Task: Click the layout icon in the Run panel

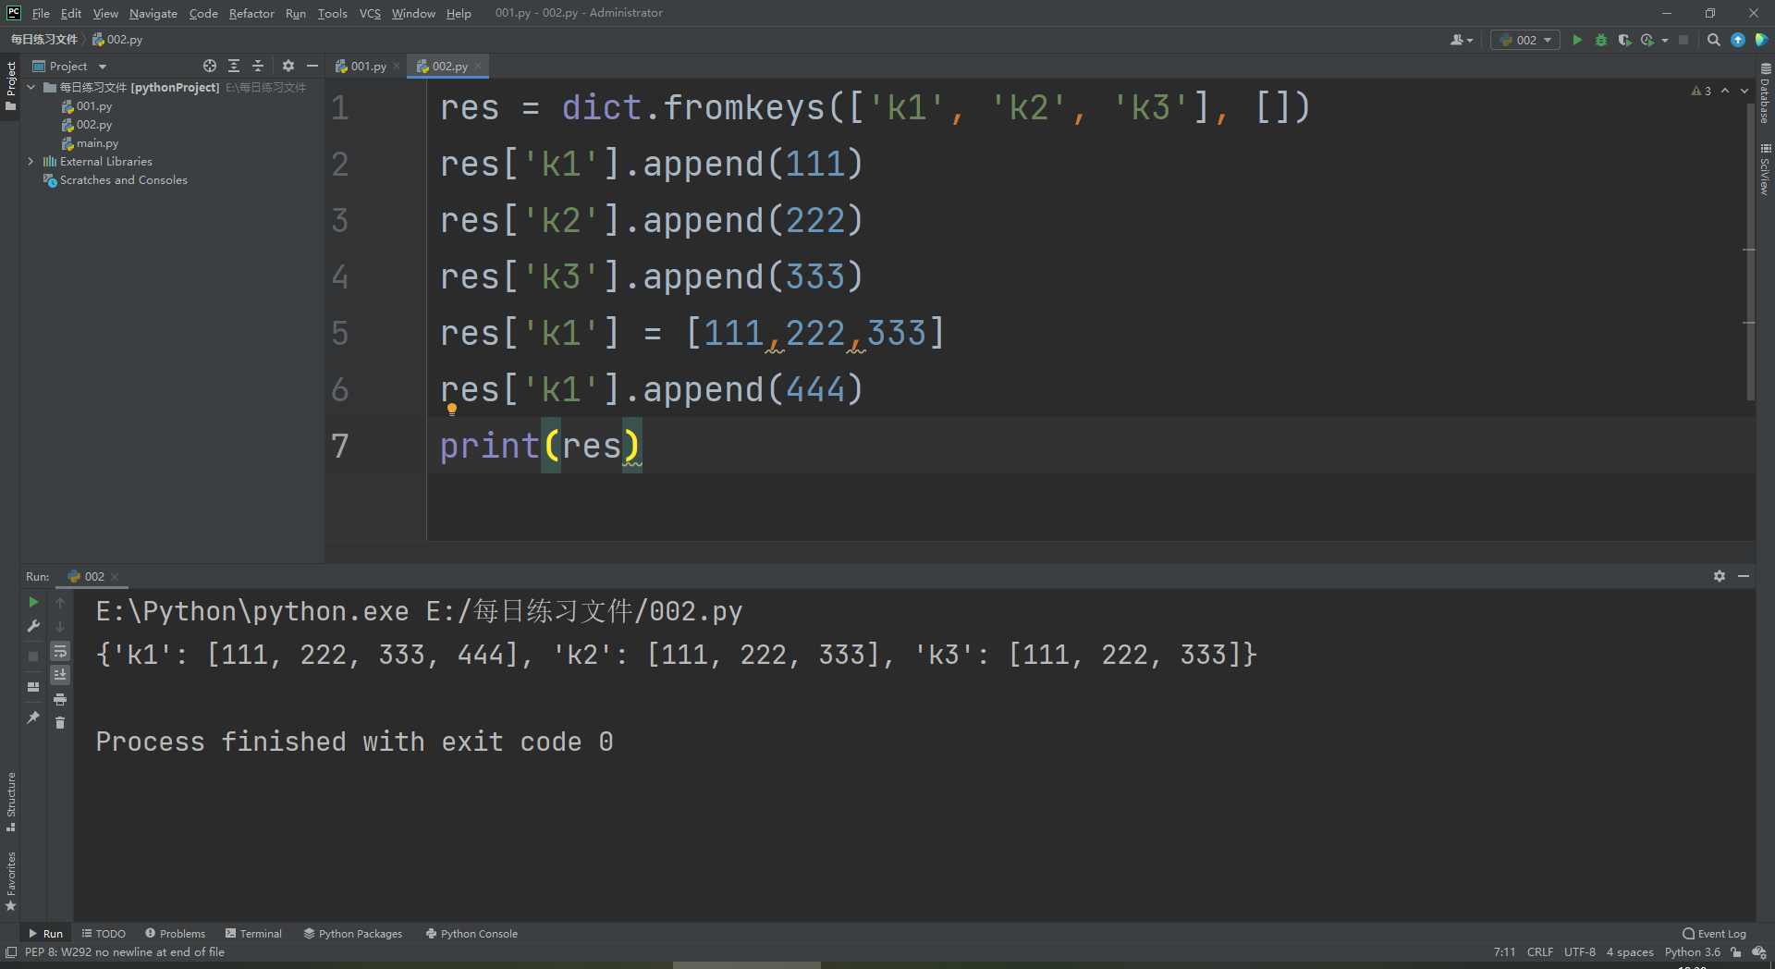Action: (x=33, y=687)
